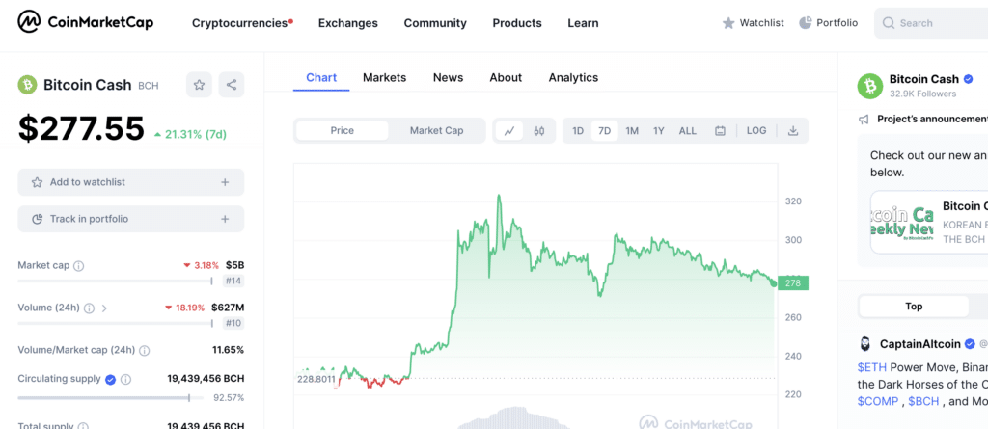988x429 pixels.
Task: Open Bitcoin Cash community profile avatar
Action: pos(870,86)
